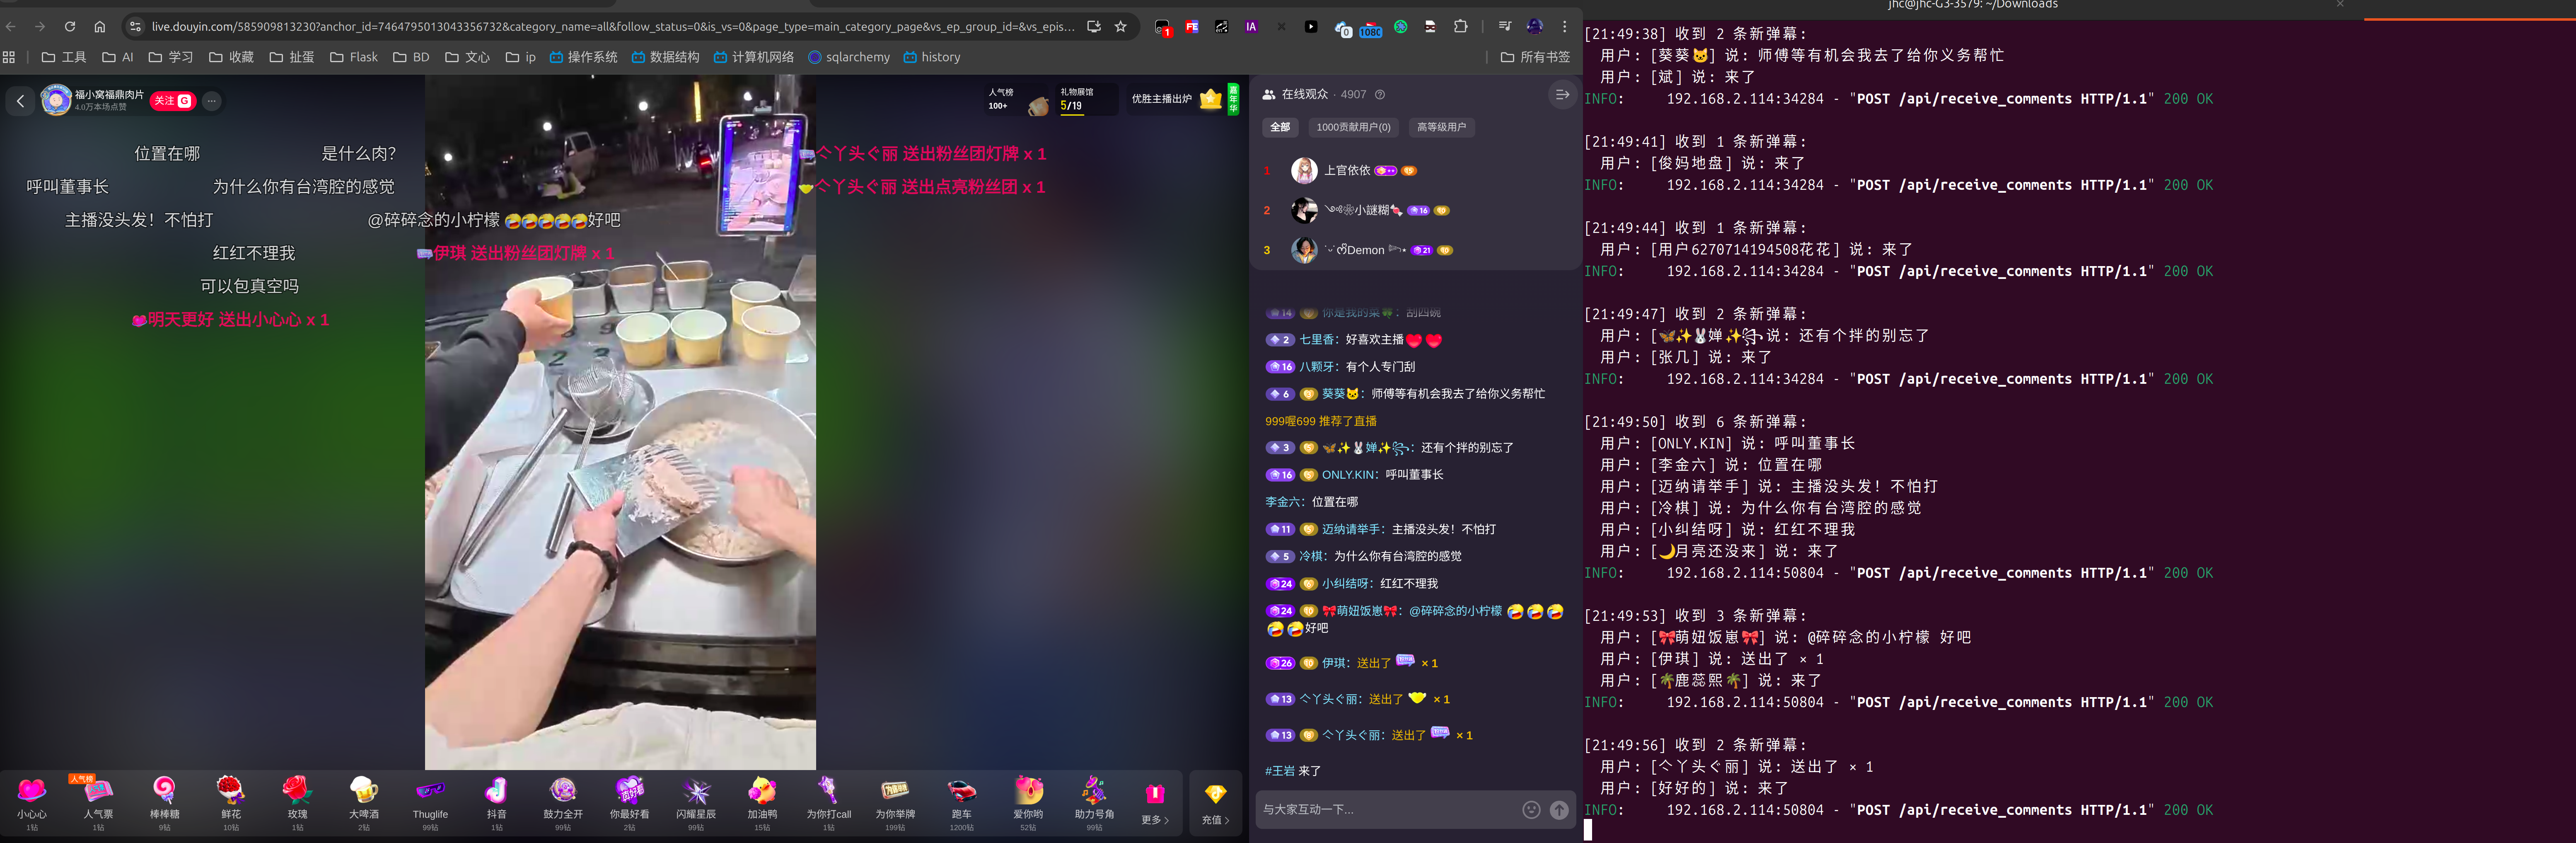Bookmark this page with the star icon
The image size is (2576, 843).
pyautogui.click(x=1121, y=27)
